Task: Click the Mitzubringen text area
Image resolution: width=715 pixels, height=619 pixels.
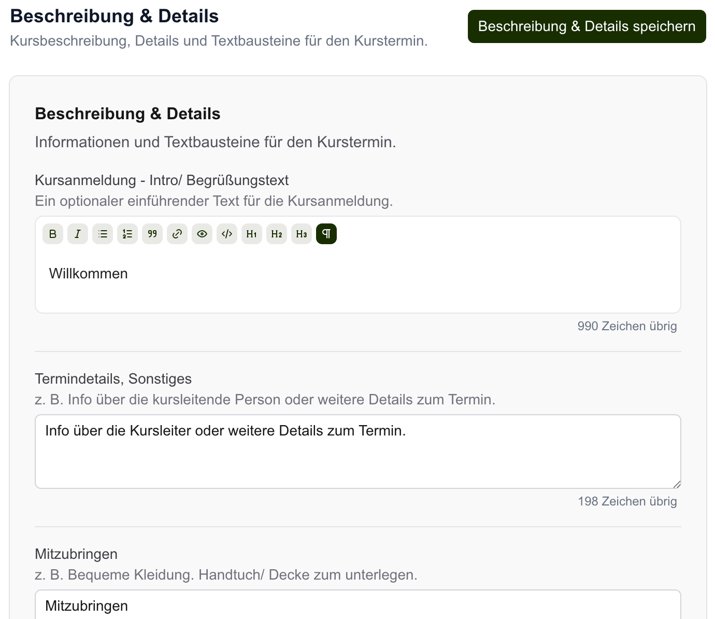Action: click(357, 606)
